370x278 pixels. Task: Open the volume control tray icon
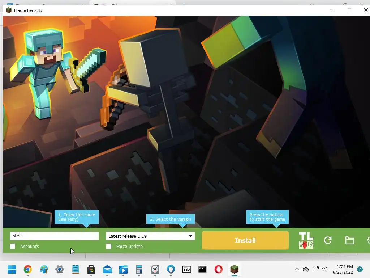click(324, 269)
